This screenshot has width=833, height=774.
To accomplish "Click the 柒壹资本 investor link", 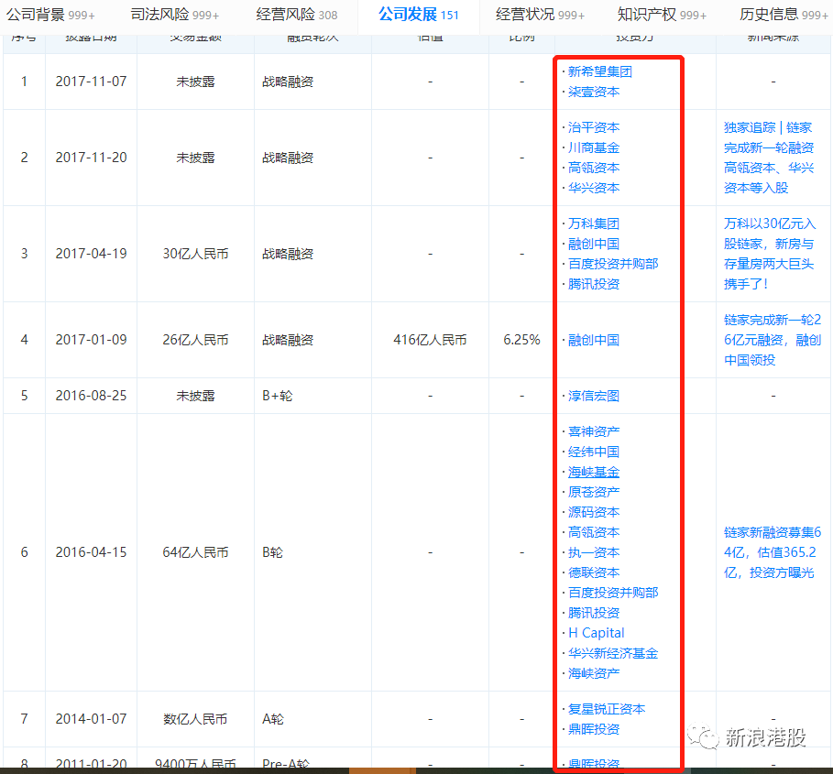I will coord(594,92).
